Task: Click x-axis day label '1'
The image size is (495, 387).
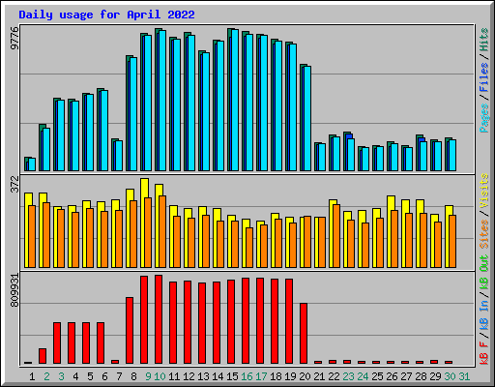Action: tap(32, 376)
